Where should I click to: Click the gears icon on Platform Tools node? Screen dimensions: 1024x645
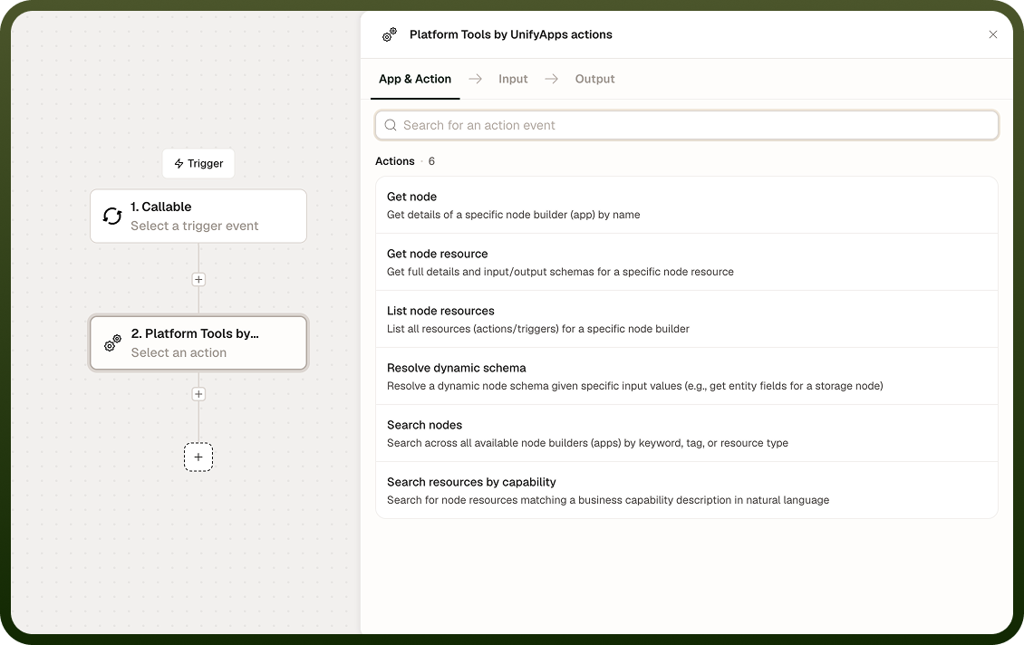tap(112, 342)
